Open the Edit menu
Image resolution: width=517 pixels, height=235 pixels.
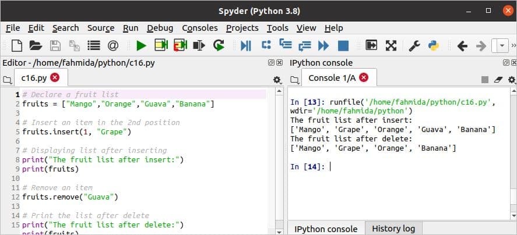click(x=36, y=29)
